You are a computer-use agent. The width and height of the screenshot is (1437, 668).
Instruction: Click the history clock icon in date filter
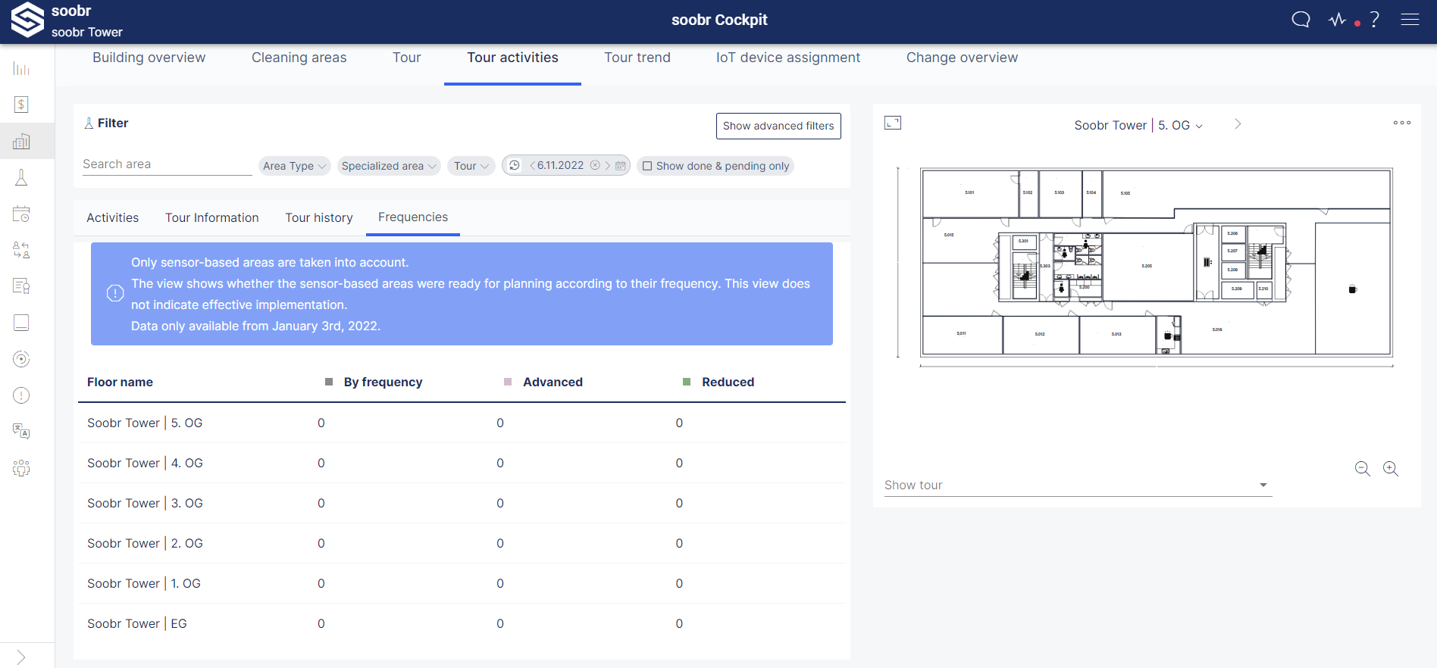[x=515, y=165]
